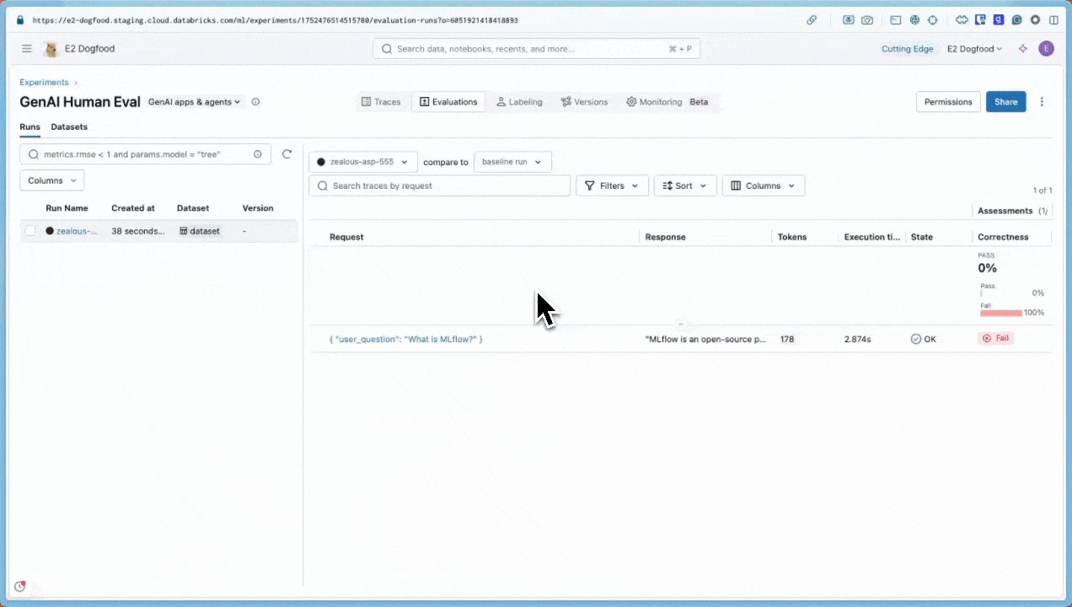Viewport: 1072px width, 607px height.
Task: Select the zealous run checkbox
Action: point(30,231)
